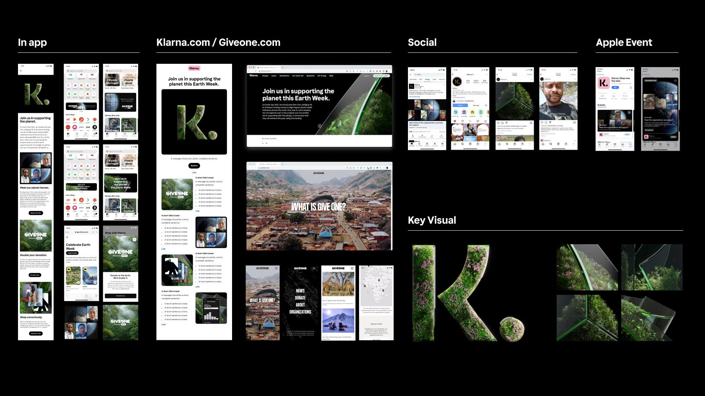Tap Discover more under Shop consciously

pyautogui.click(x=36, y=334)
